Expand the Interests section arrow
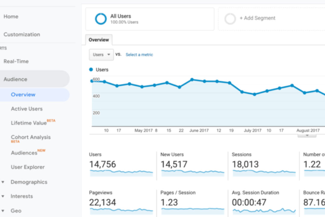 tap(3, 196)
